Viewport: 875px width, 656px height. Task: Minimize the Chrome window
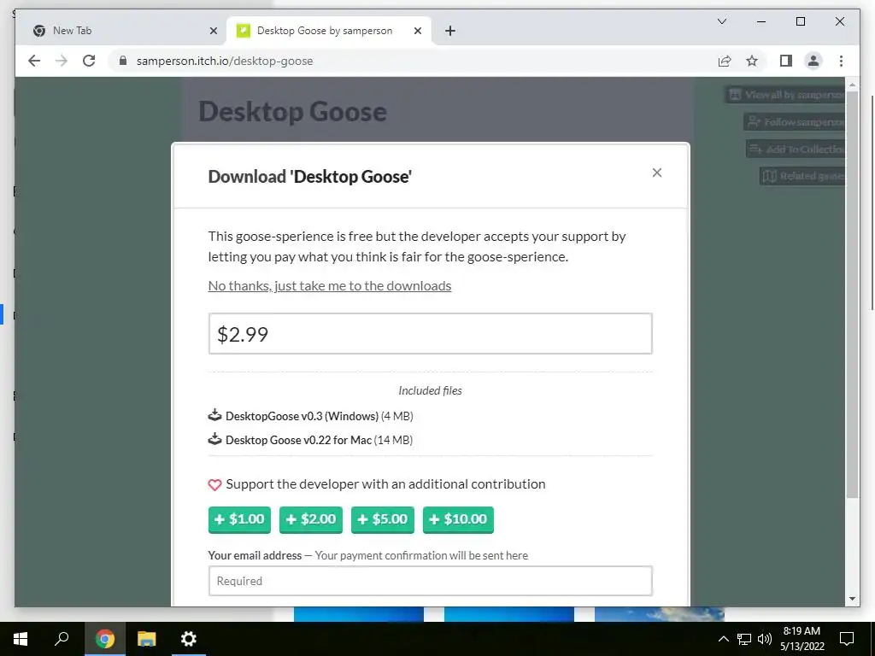pyautogui.click(x=761, y=21)
